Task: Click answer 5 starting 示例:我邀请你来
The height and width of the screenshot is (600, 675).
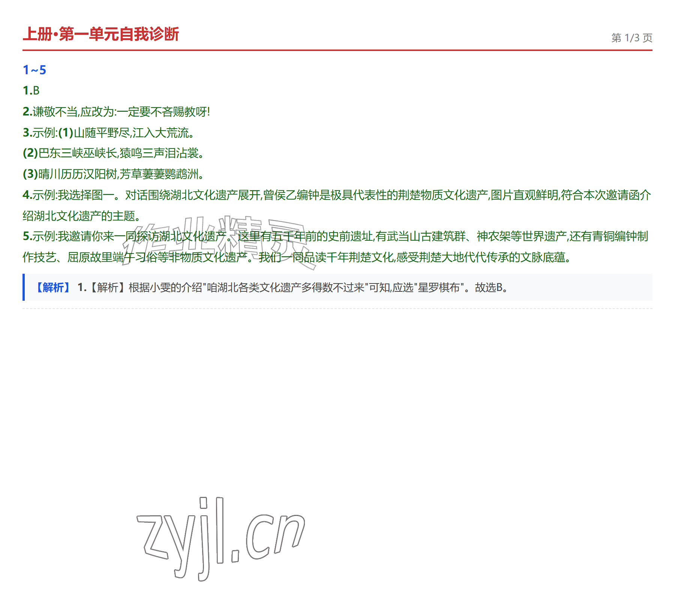Action: (x=336, y=236)
